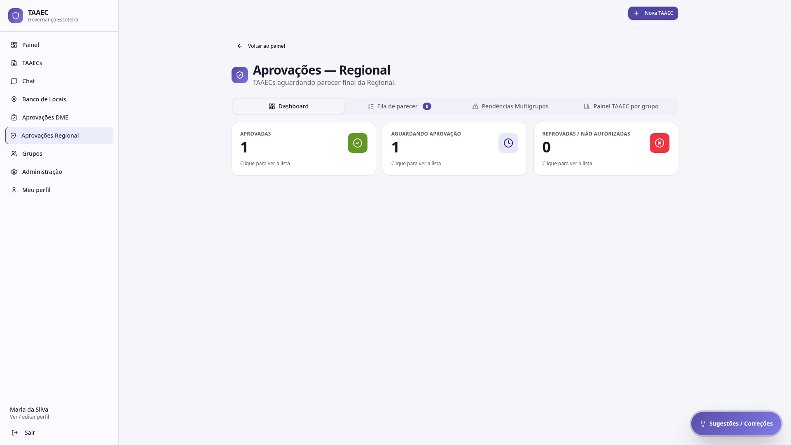Select Aprovações Regional menu item

click(x=59, y=136)
